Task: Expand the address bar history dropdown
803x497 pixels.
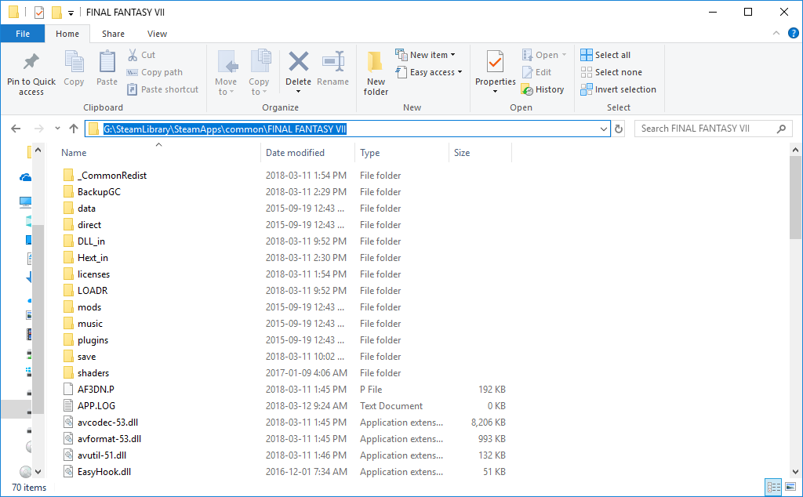Action: [604, 129]
